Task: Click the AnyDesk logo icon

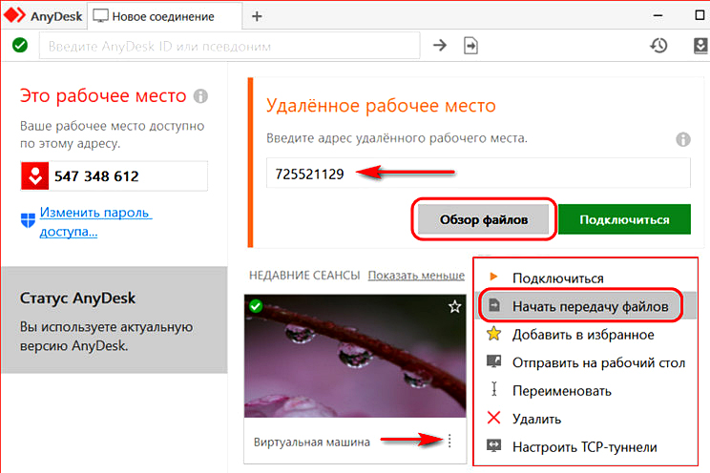Action: click(14, 15)
